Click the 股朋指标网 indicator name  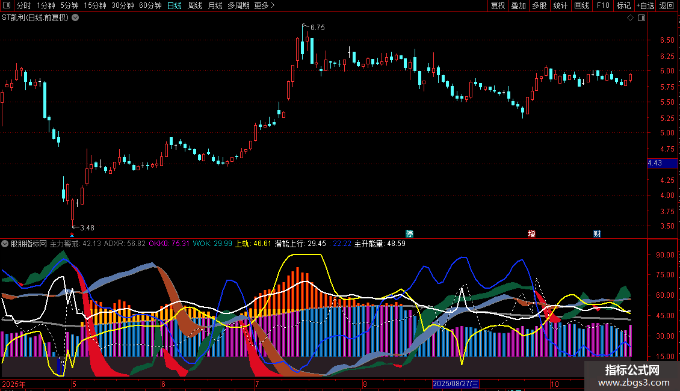pyautogui.click(x=29, y=244)
